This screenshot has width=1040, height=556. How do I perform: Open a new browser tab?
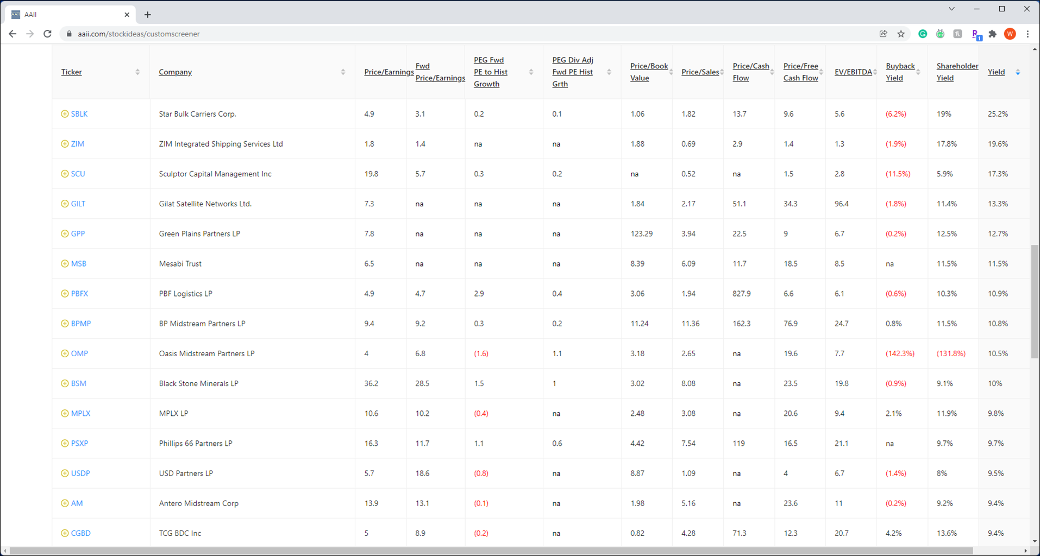pos(148,15)
